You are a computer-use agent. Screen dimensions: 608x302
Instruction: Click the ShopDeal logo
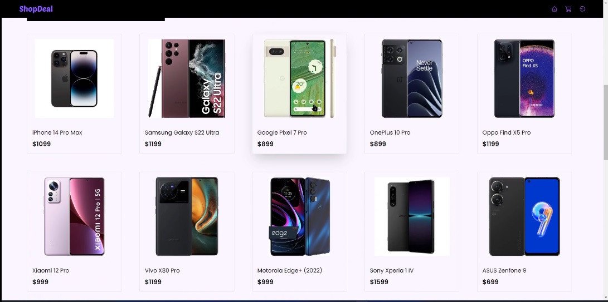[36, 9]
